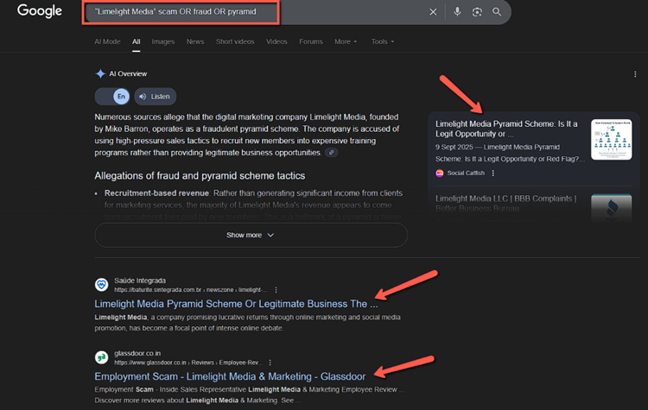Start voice search with the microphone icon
648x410 pixels.
click(457, 12)
